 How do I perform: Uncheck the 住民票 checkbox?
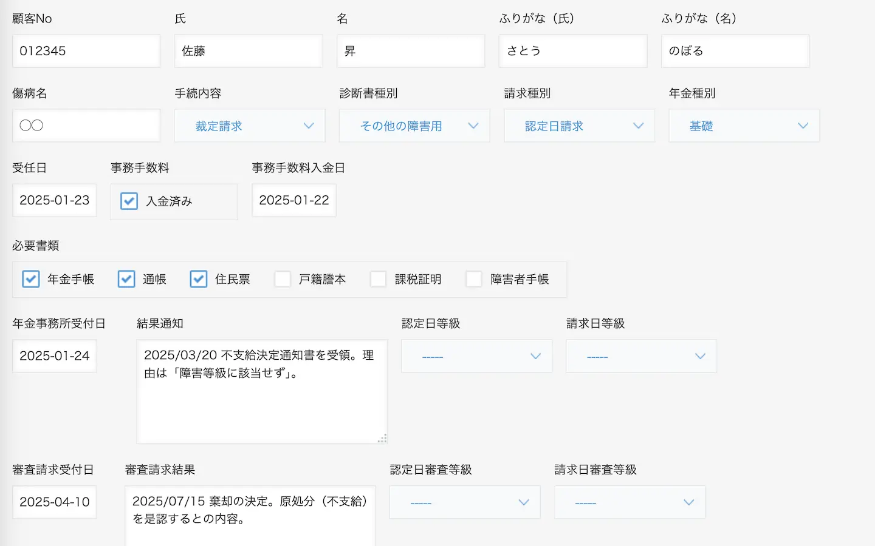point(199,279)
